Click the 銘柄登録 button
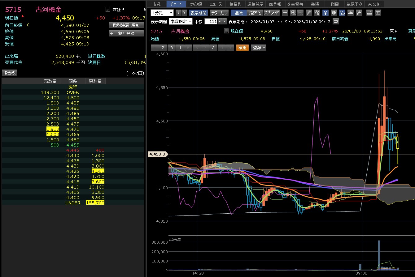Viewport: 415px width, 277px height. coord(126,33)
